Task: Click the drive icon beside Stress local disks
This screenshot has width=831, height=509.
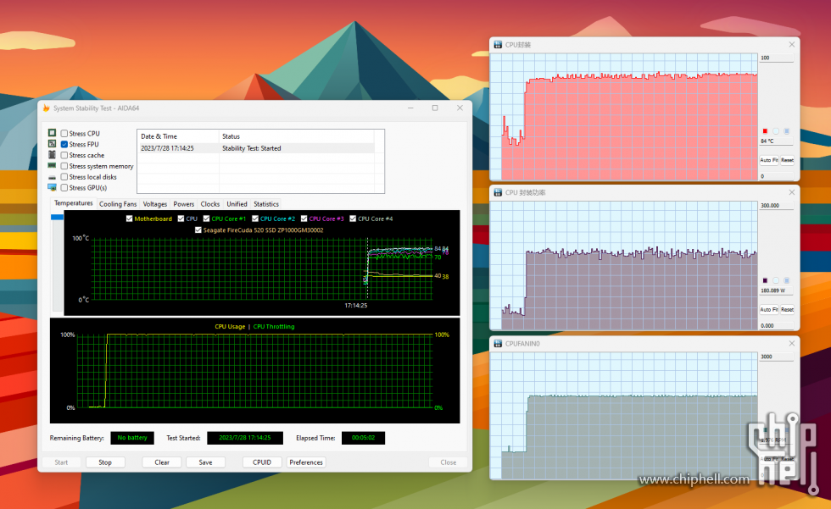Action: pyautogui.click(x=52, y=177)
